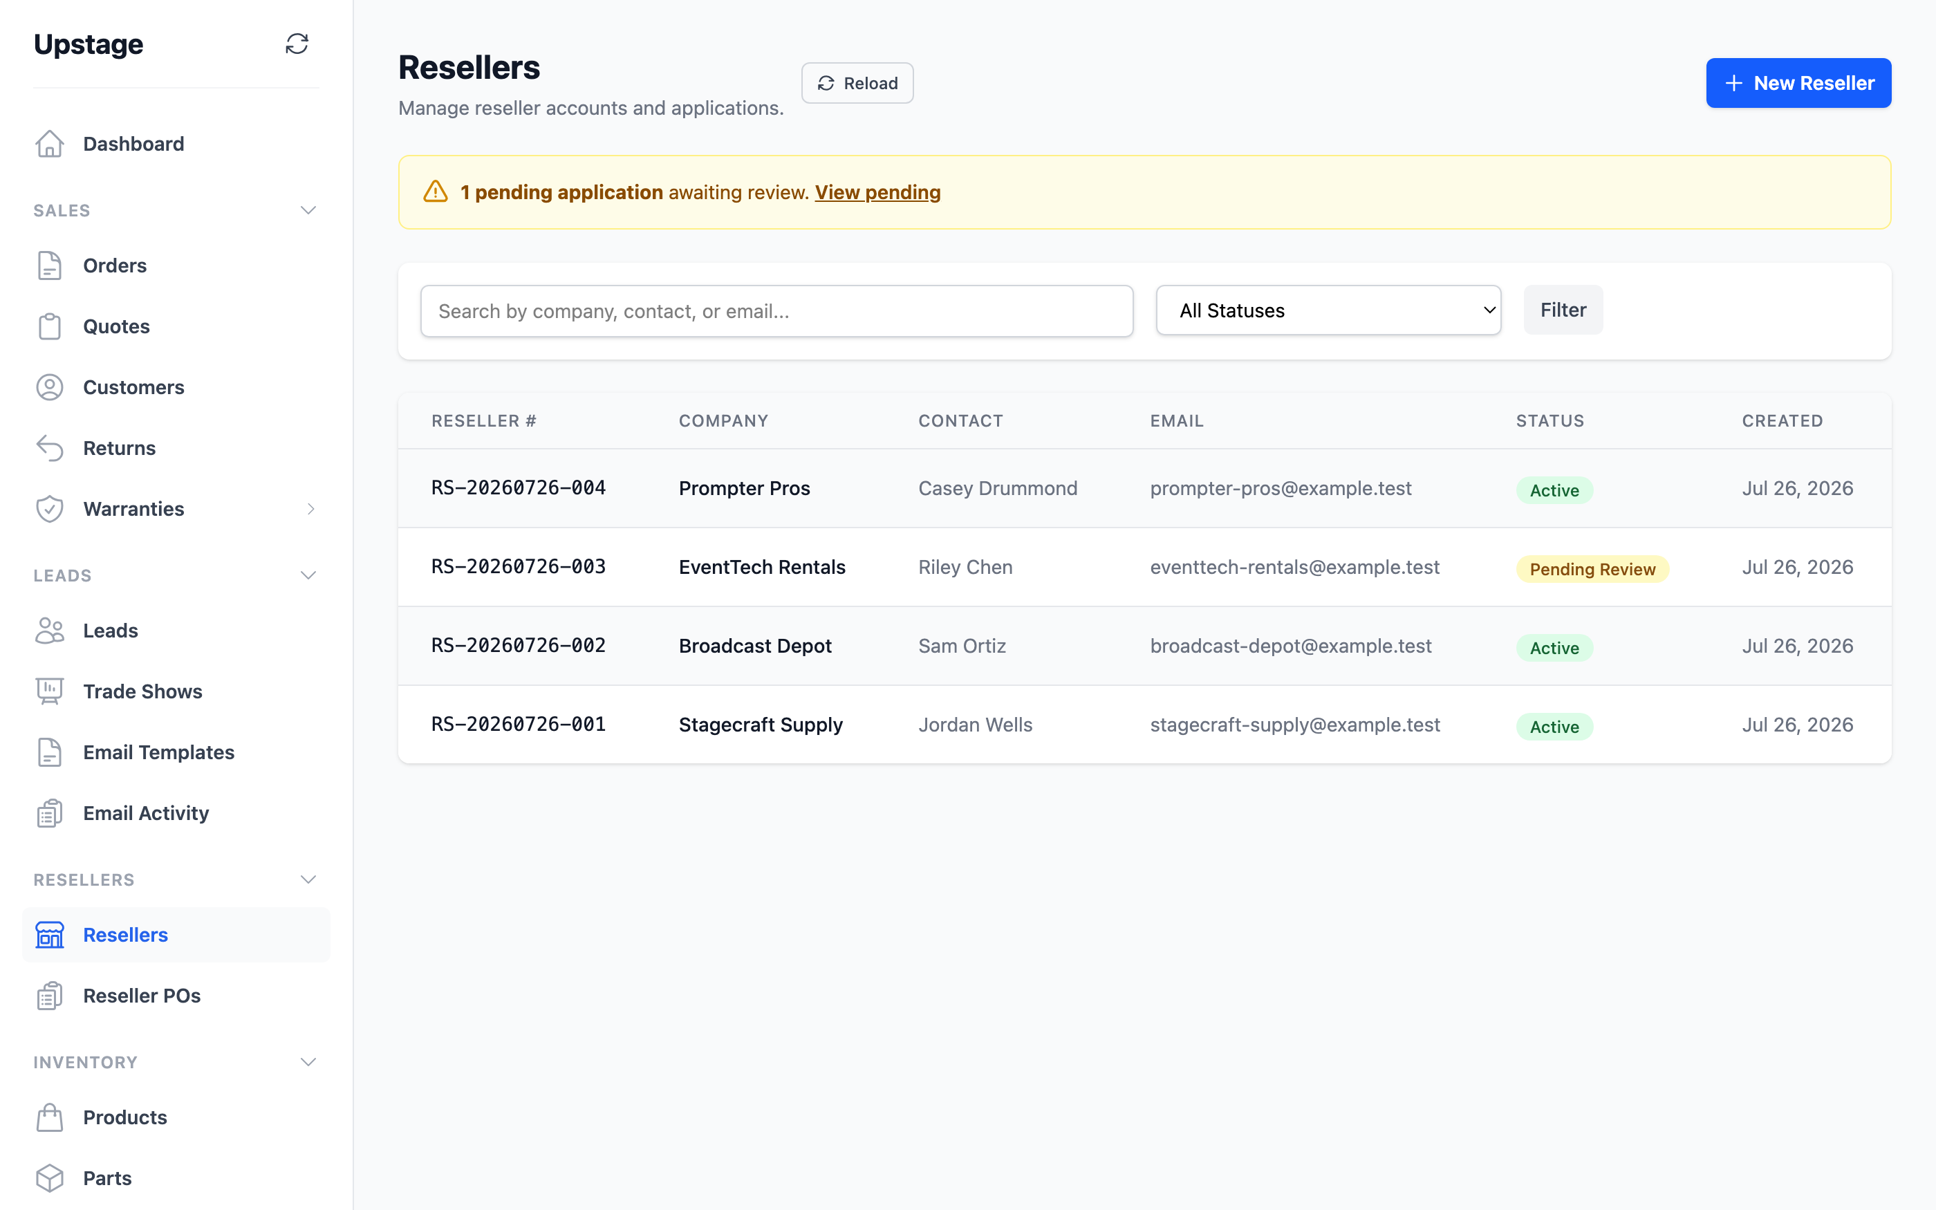Viewport: 1936px width, 1210px height.
Task: Click contact Casey Drummond
Action: coord(998,488)
